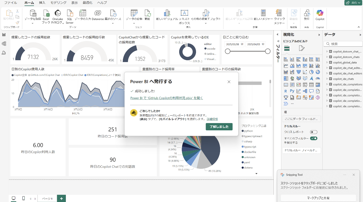Add a new page with plus button
The height and width of the screenshot is (202, 363).
pos(61,199)
